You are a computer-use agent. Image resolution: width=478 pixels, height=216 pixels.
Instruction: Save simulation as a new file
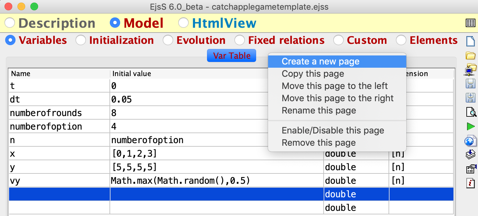(x=471, y=98)
